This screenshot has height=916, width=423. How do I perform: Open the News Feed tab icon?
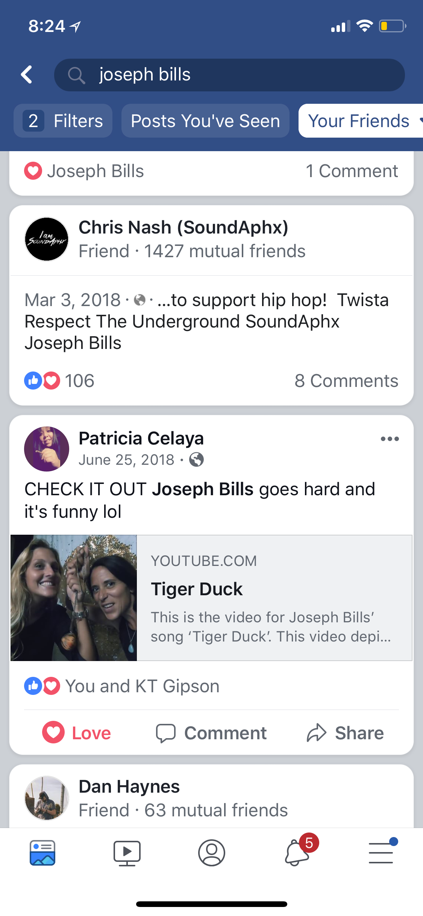(42, 852)
